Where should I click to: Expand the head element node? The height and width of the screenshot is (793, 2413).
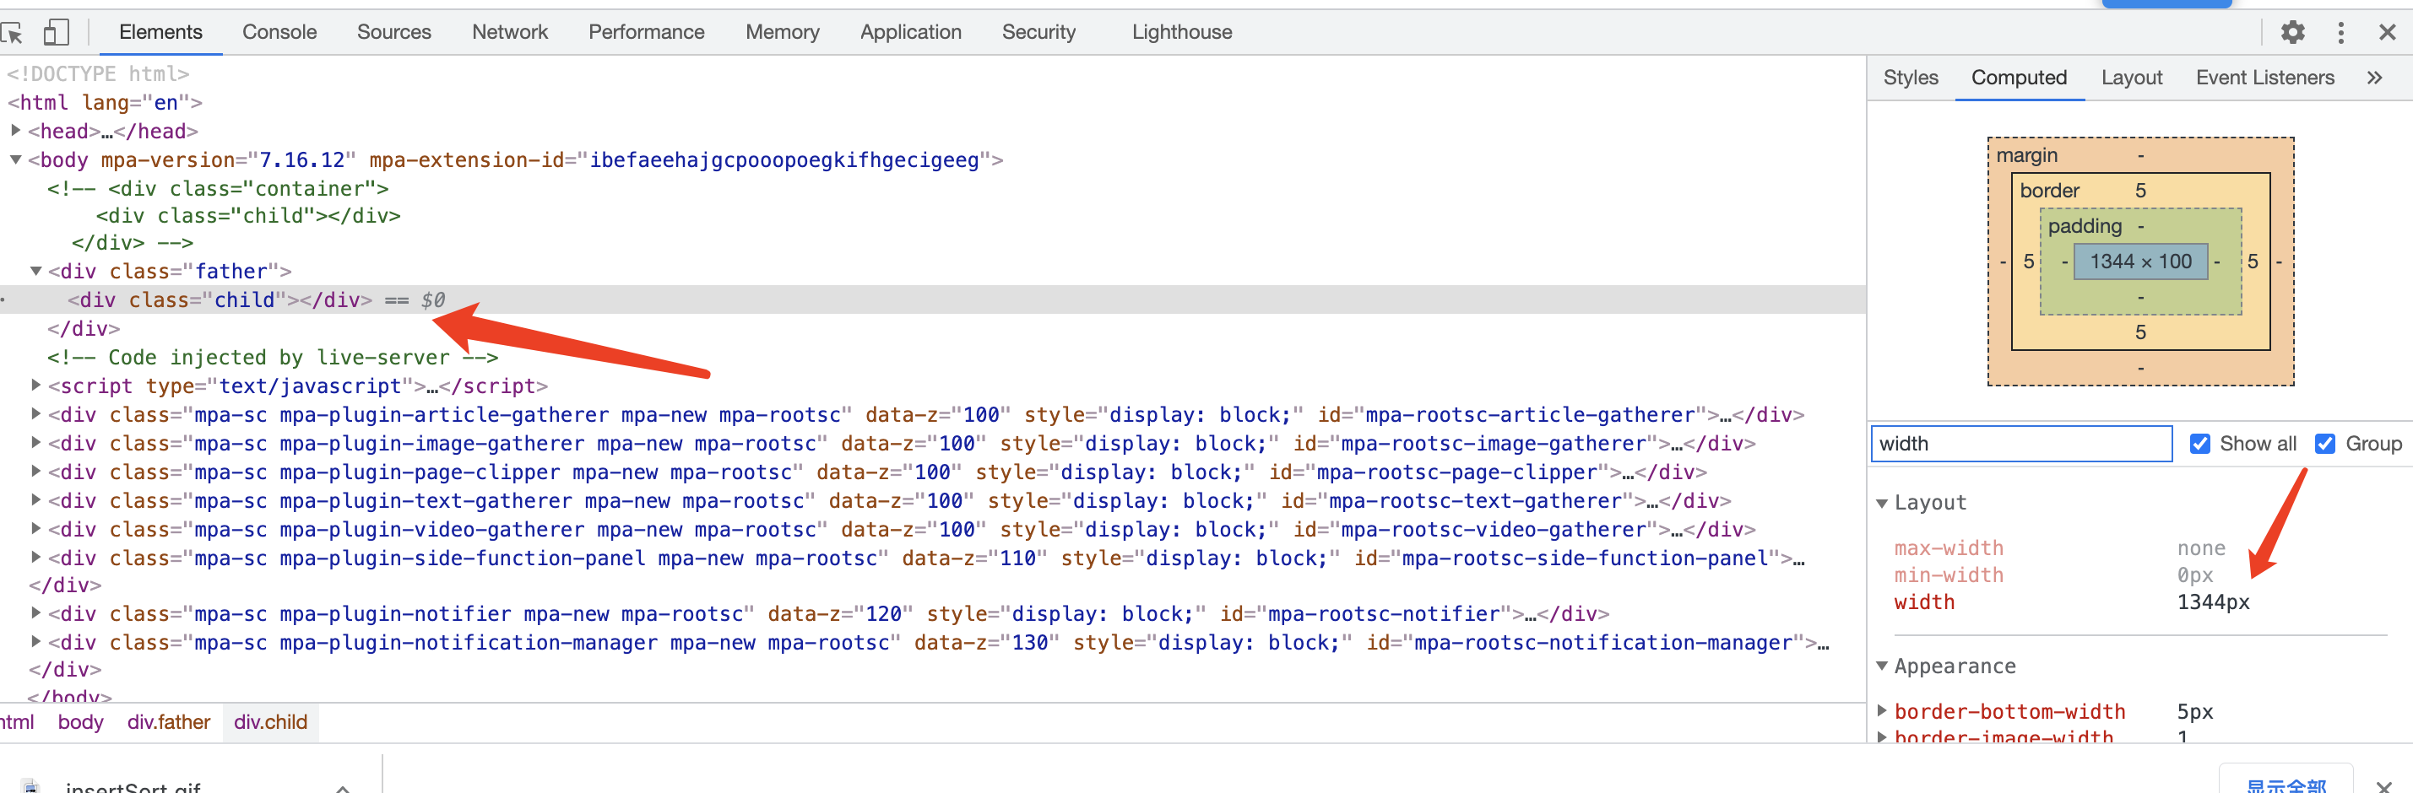16,130
